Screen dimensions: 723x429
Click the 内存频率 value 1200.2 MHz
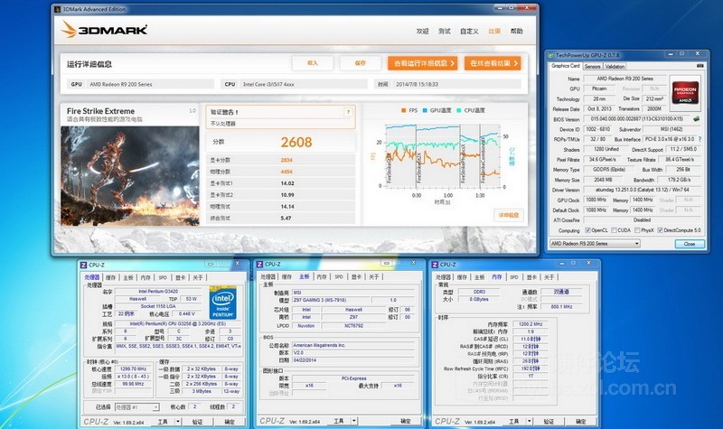click(x=531, y=324)
